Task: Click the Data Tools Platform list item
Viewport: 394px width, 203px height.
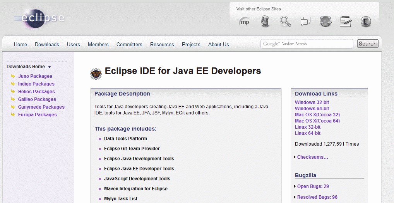Action: point(125,139)
